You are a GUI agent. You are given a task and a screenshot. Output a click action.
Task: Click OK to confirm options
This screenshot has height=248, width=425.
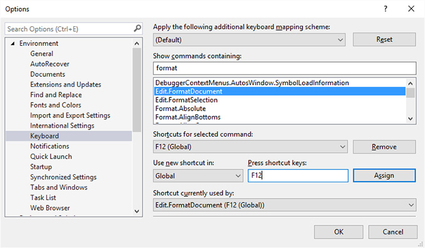click(x=339, y=232)
